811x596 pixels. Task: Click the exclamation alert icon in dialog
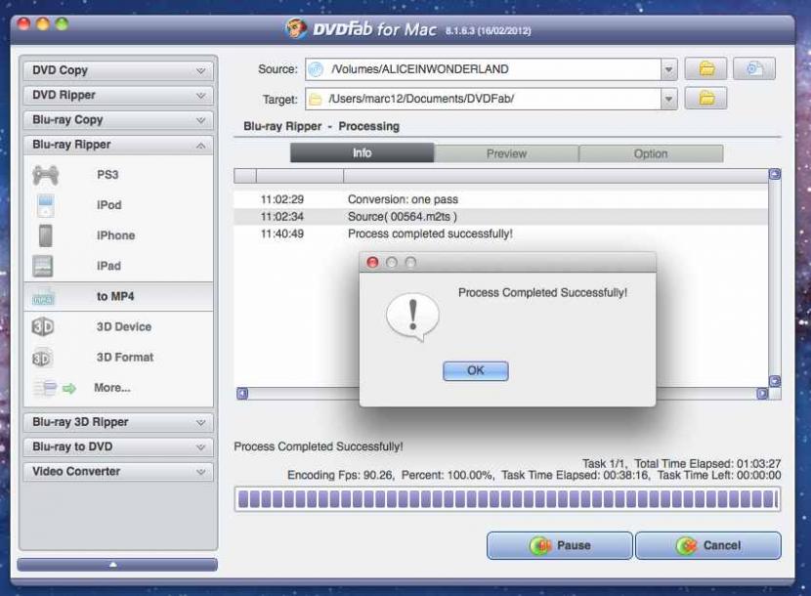(x=412, y=317)
